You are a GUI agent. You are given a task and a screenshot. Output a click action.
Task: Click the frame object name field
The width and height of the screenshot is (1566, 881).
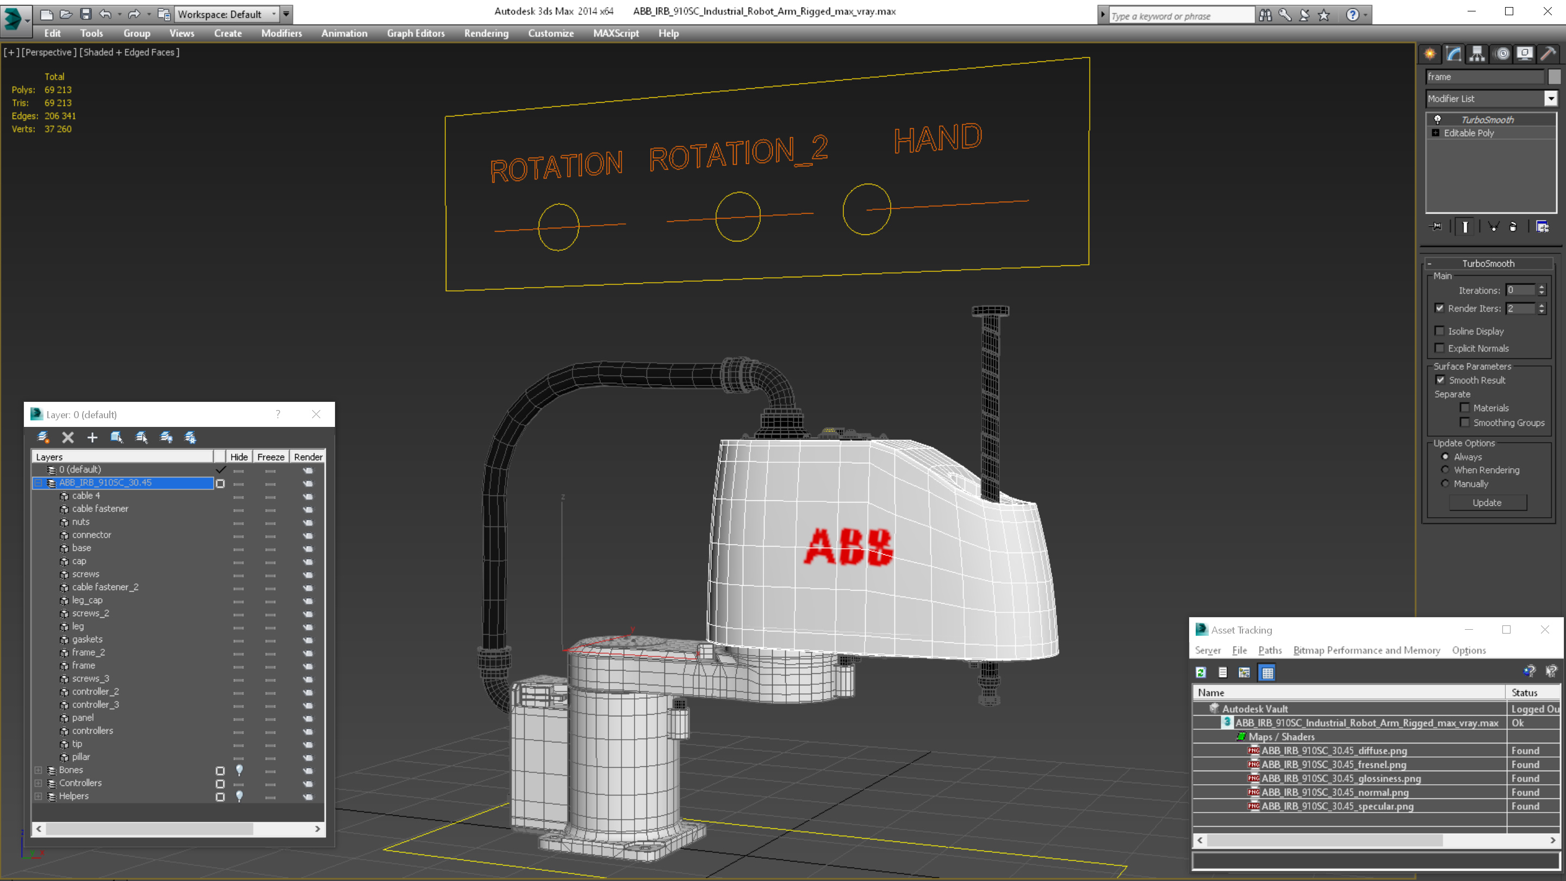pyautogui.click(x=1485, y=77)
